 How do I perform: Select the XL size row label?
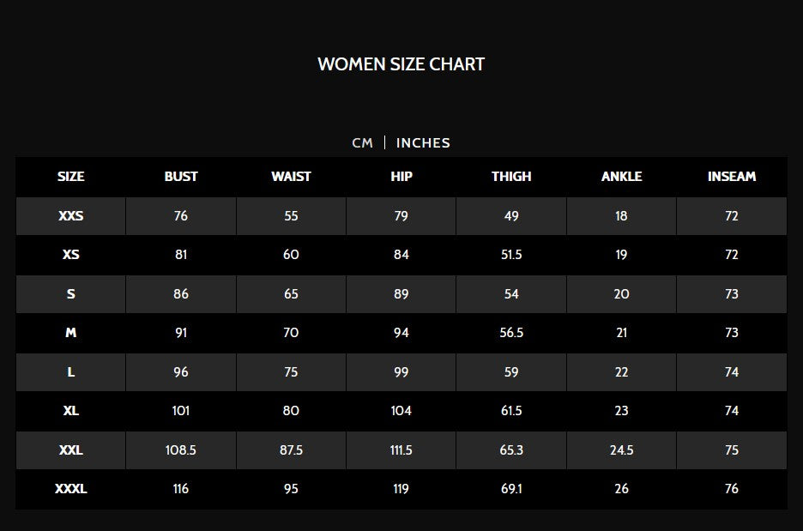pos(71,411)
